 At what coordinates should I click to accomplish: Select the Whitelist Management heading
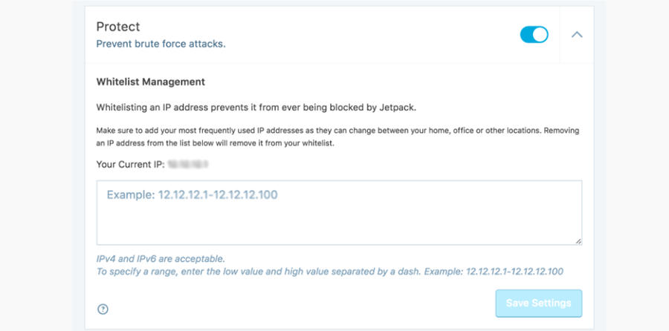click(x=151, y=82)
